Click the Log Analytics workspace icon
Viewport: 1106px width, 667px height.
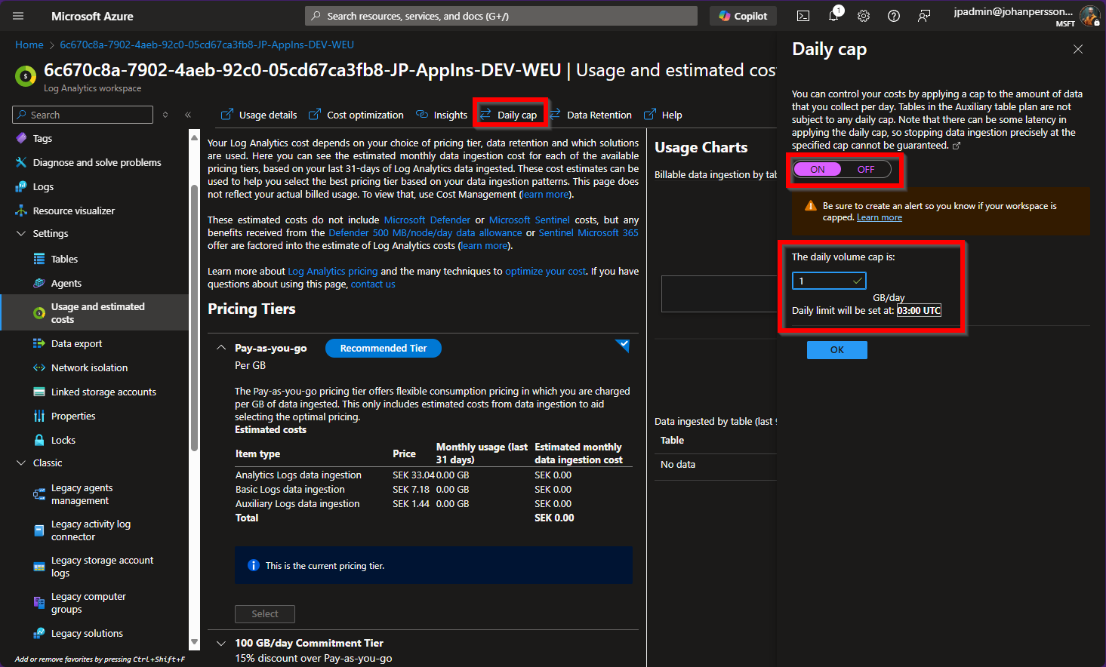tap(26, 76)
